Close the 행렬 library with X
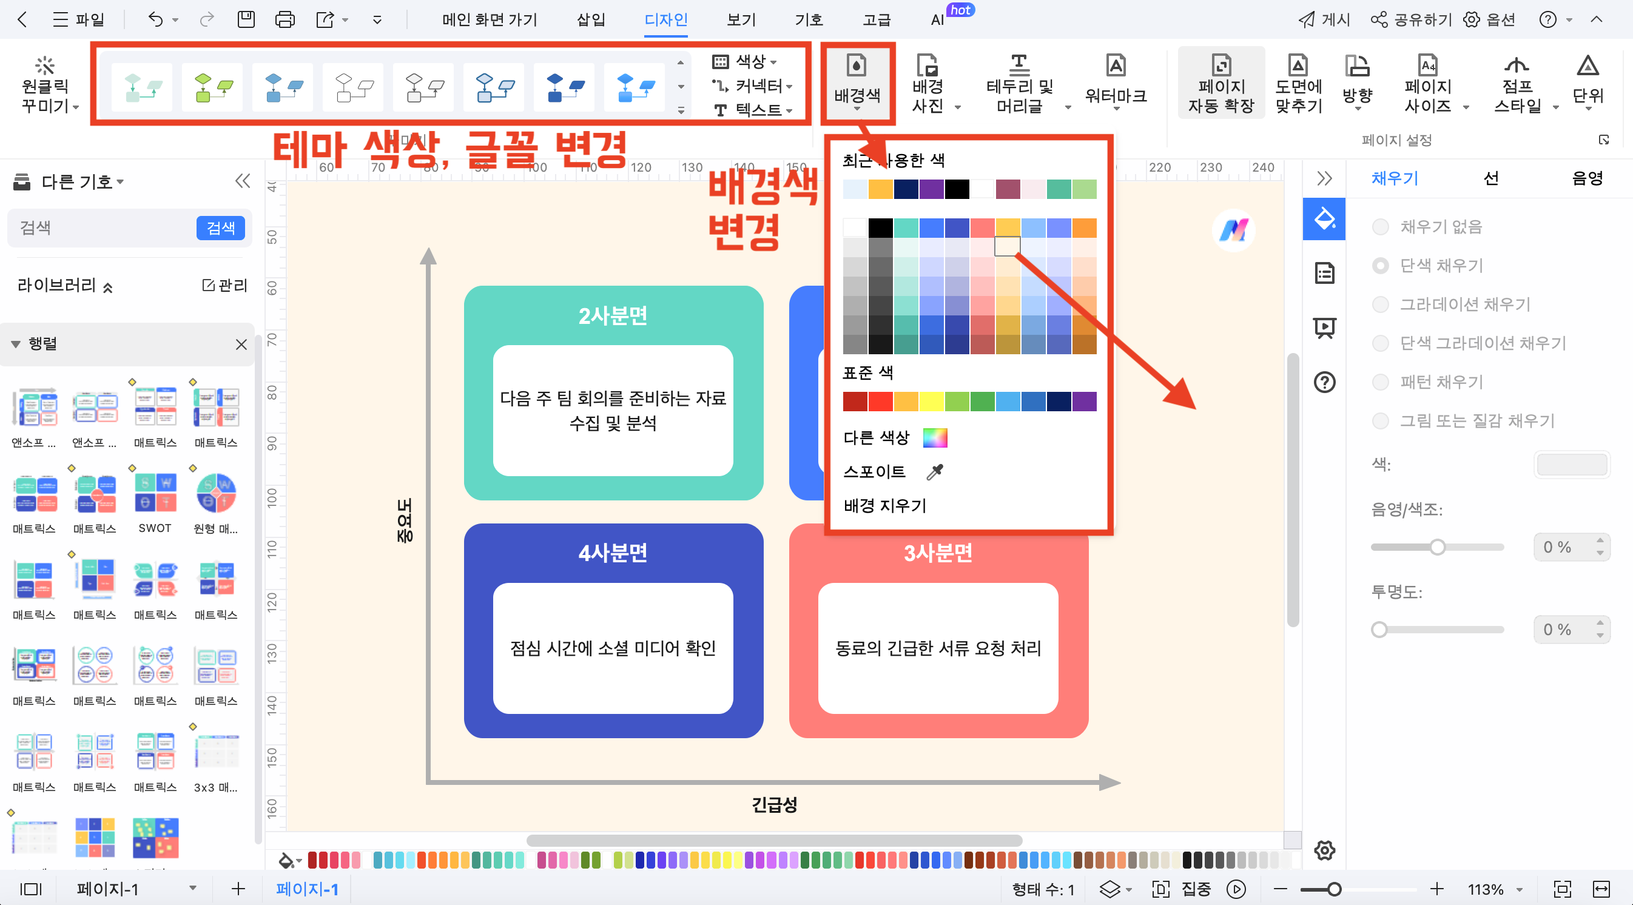The height and width of the screenshot is (905, 1633). click(x=241, y=344)
